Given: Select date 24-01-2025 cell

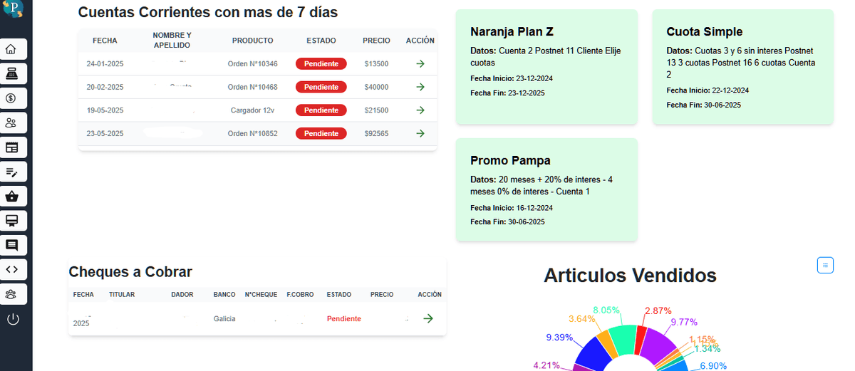Looking at the screenshot, I should 105,64.
